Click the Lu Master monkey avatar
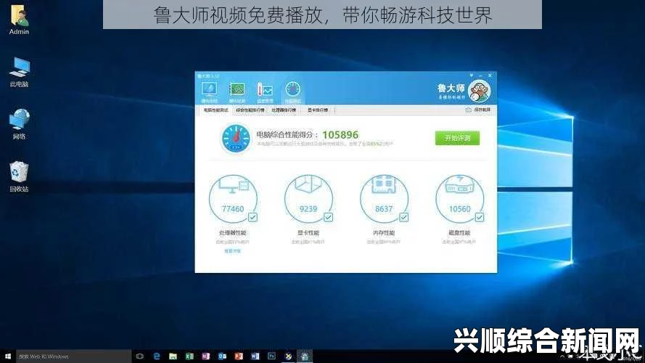 480,91
